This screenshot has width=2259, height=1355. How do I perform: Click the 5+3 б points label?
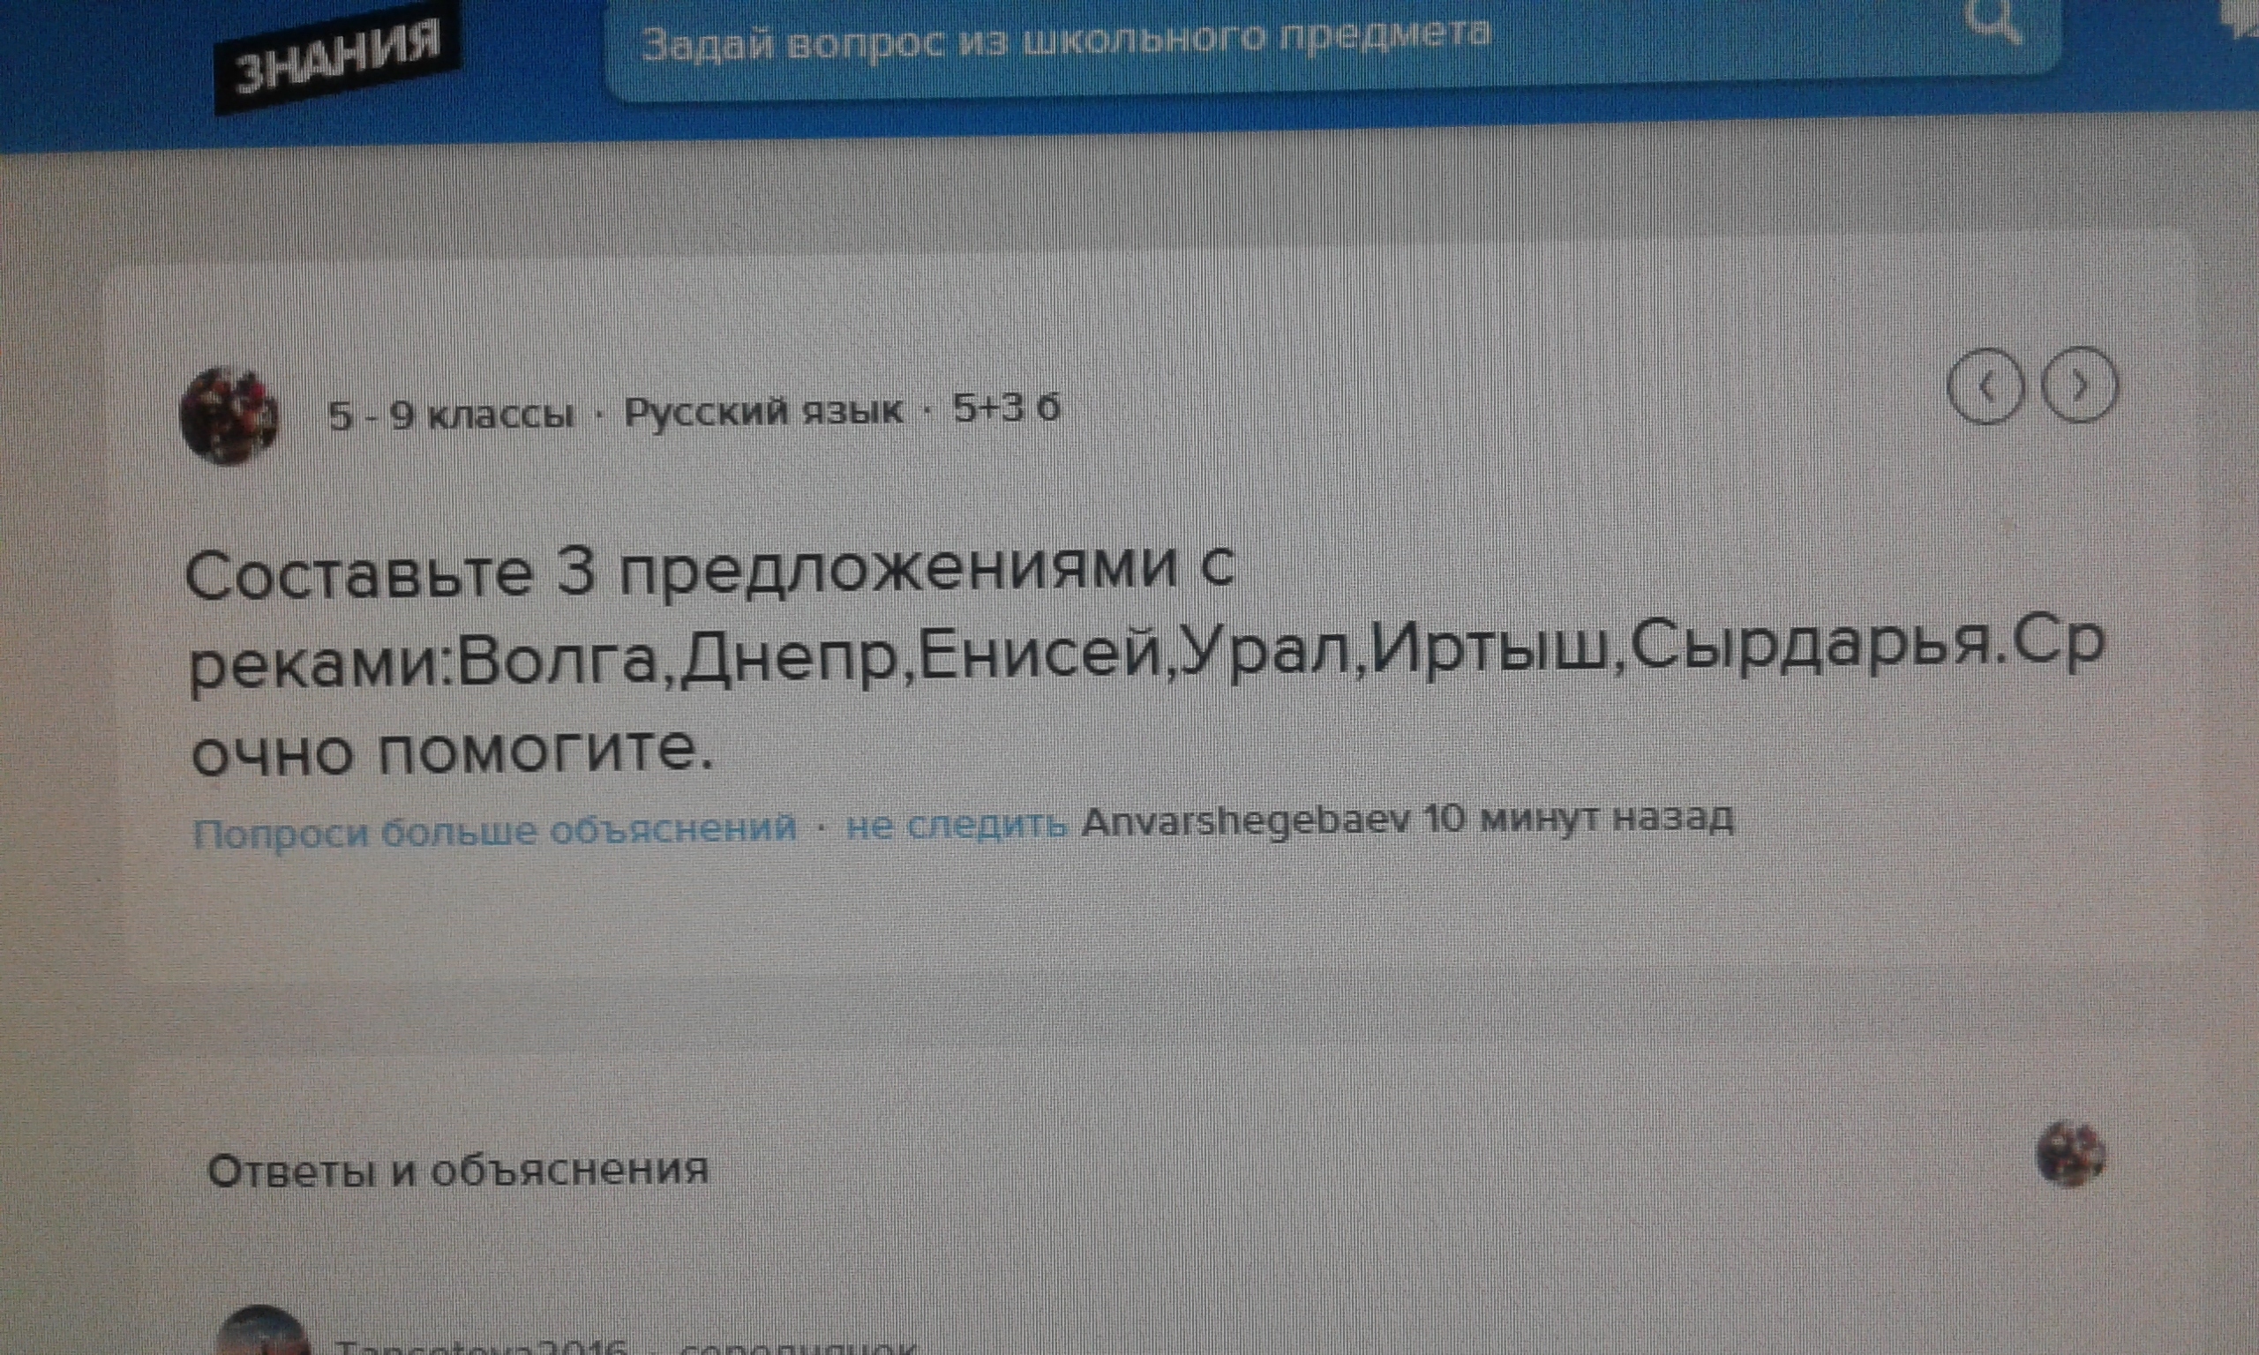tap(1006, 409)
